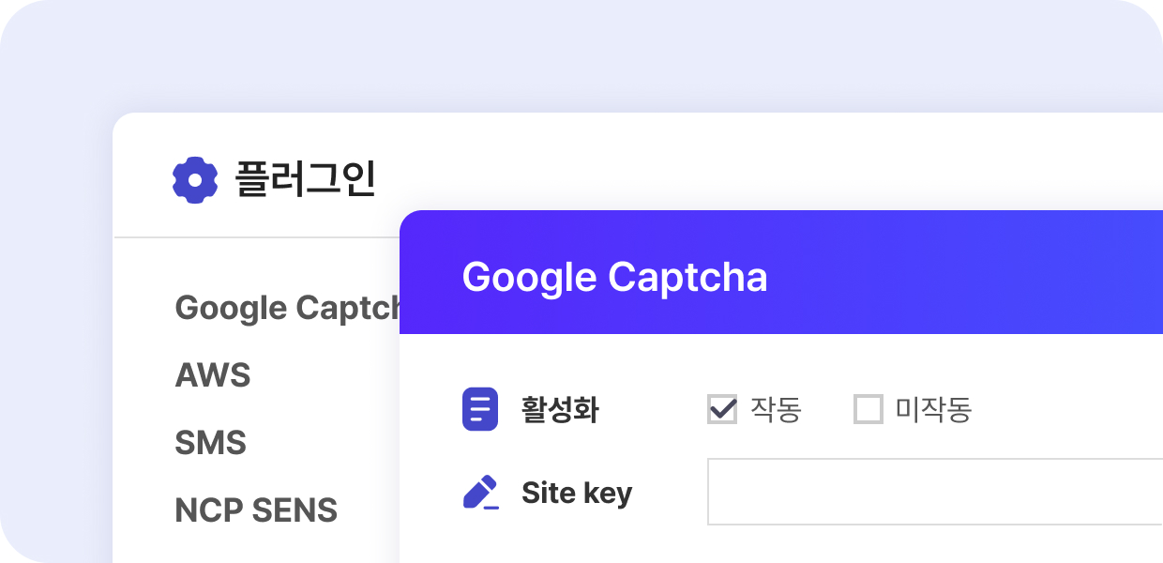Click the checkmark inside the 작동 box
The width and height of the screenshot is (1163, 563).
[722, 407]
